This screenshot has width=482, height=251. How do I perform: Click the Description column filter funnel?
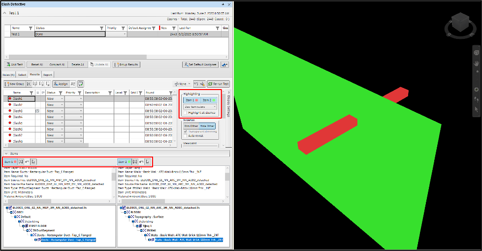[x=110, y=93]
